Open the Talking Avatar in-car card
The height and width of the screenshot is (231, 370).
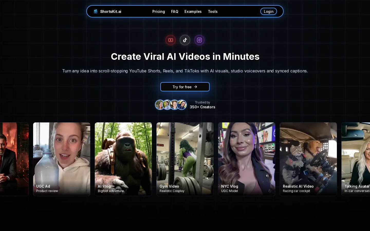click(356, 159)
